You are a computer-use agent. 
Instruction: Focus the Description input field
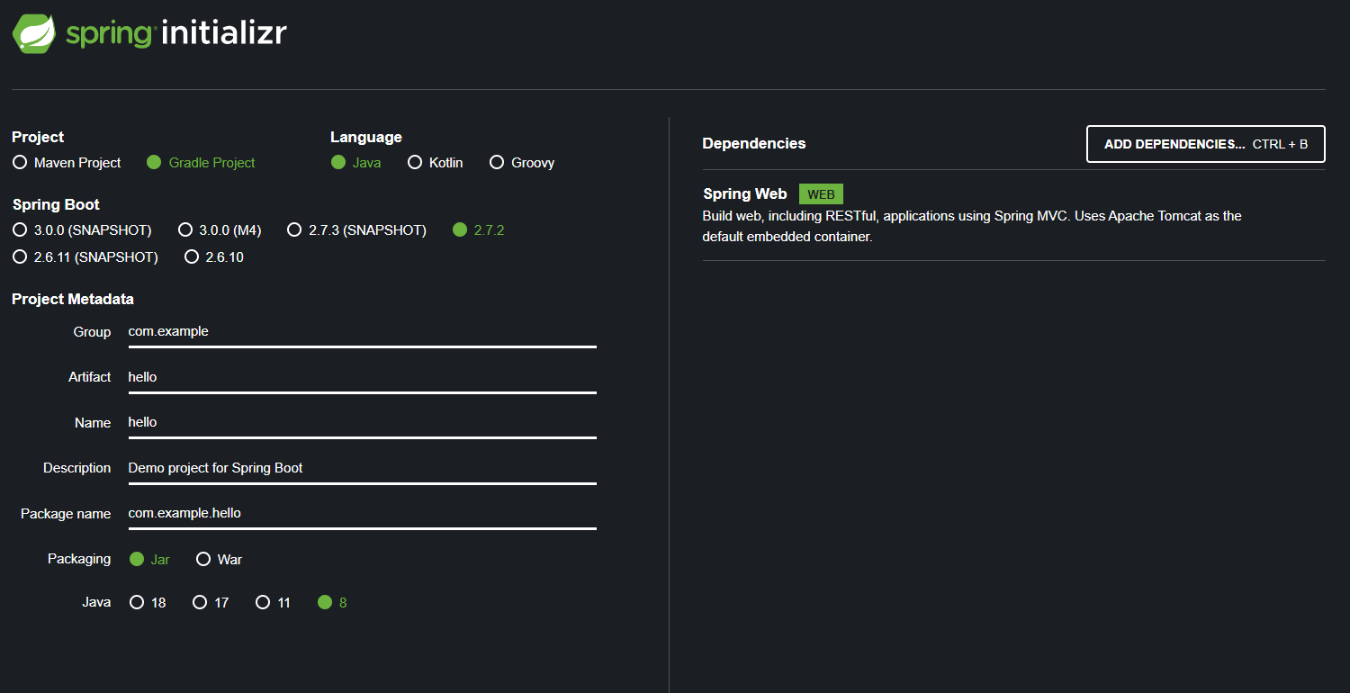(x=362, y=469)
